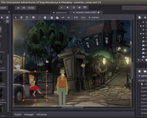The width and height of the screenshot is (147, 118).
Task: Choose the Move mode cross-arrows tool
Action: point(21,17)
